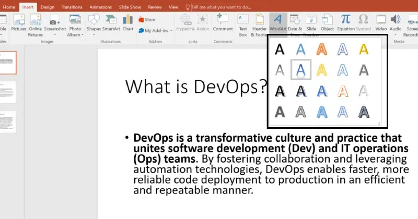Open the second slide thumbnail
Viewport: 418px width, 219px height.
(8, 92)
